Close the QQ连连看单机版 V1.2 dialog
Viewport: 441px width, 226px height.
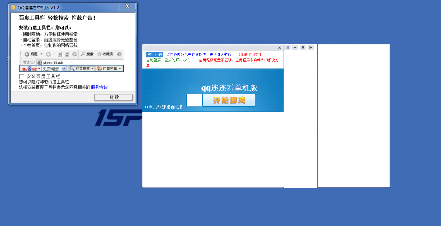(x=127, y=6)
